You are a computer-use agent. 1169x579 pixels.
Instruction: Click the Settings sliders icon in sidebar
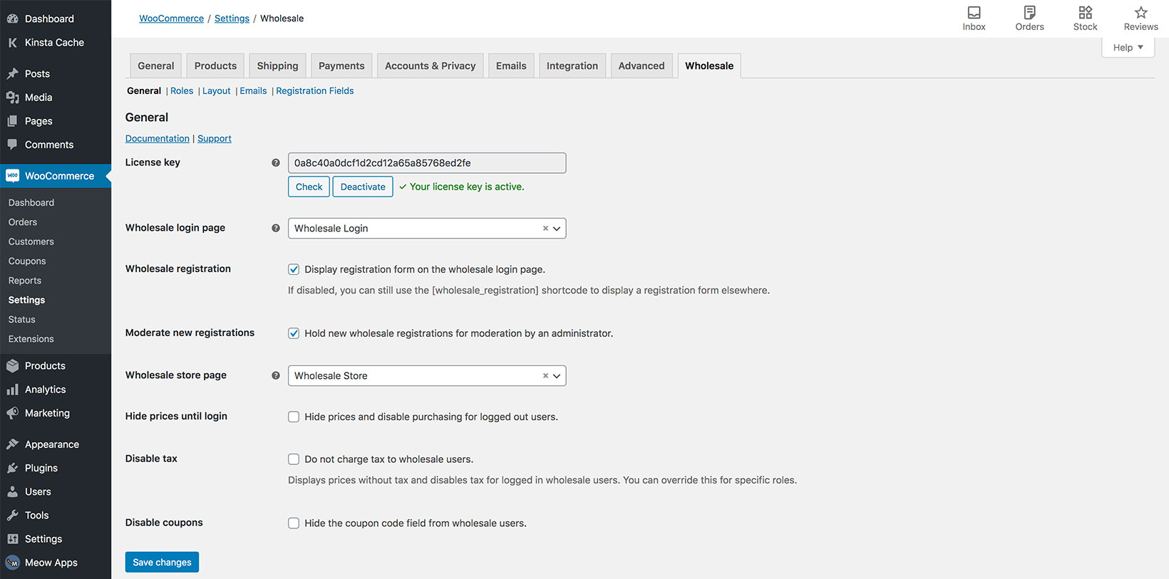point(13,539)
